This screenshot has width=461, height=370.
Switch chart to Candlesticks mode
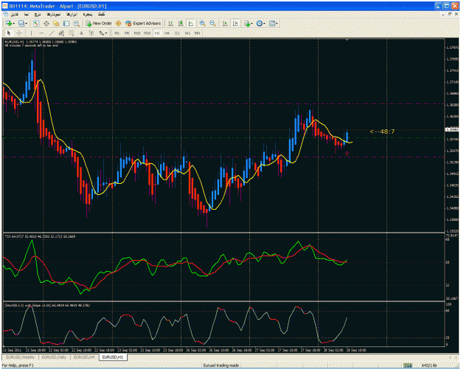pos(181,23)
